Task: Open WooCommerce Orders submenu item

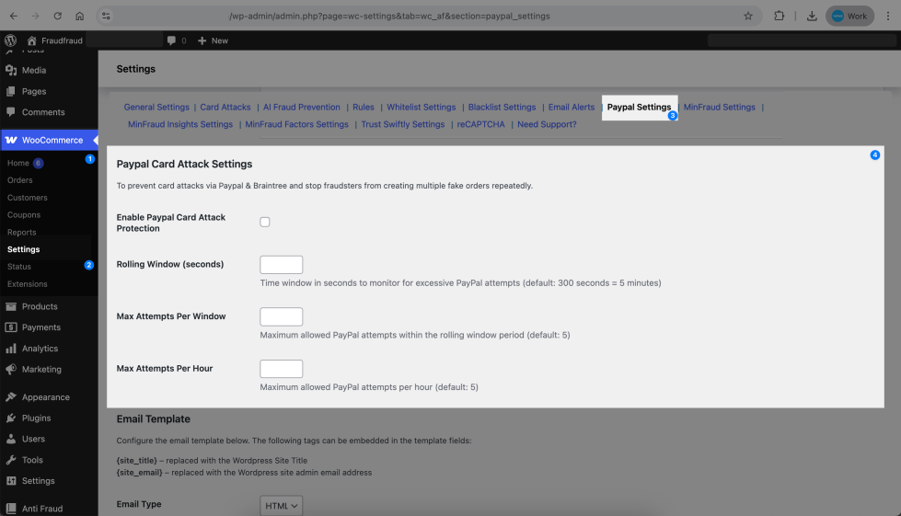Action: point(20,180)
